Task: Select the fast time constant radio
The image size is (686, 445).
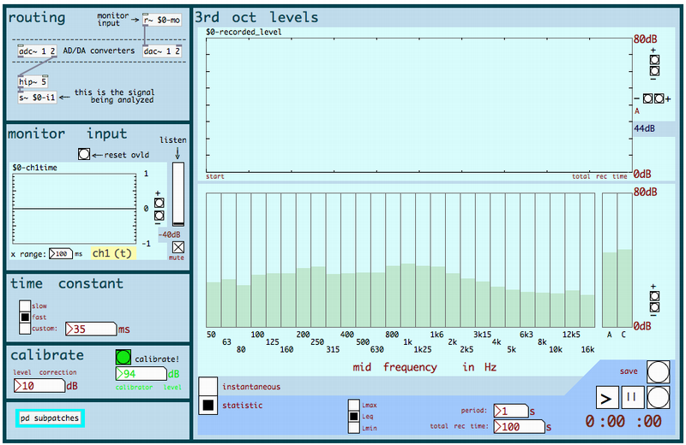Action: [25, 317]
